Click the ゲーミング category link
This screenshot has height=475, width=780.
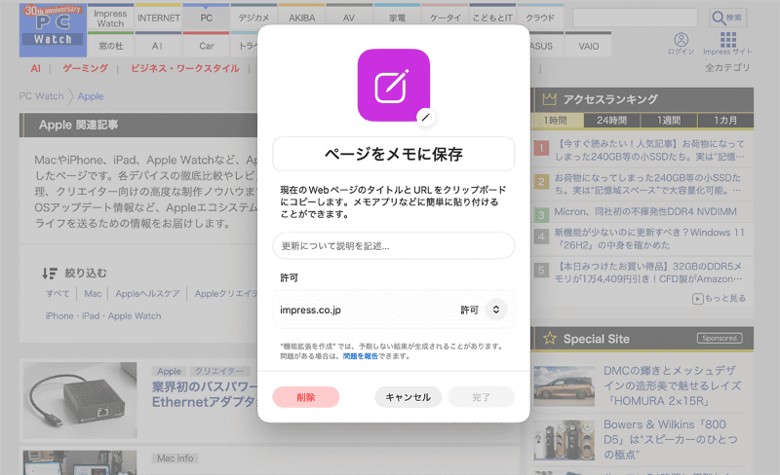point(85,68)
